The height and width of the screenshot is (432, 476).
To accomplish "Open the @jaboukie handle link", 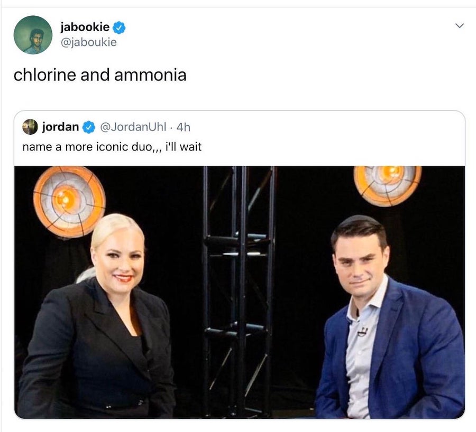I will (x=89, y=42).
